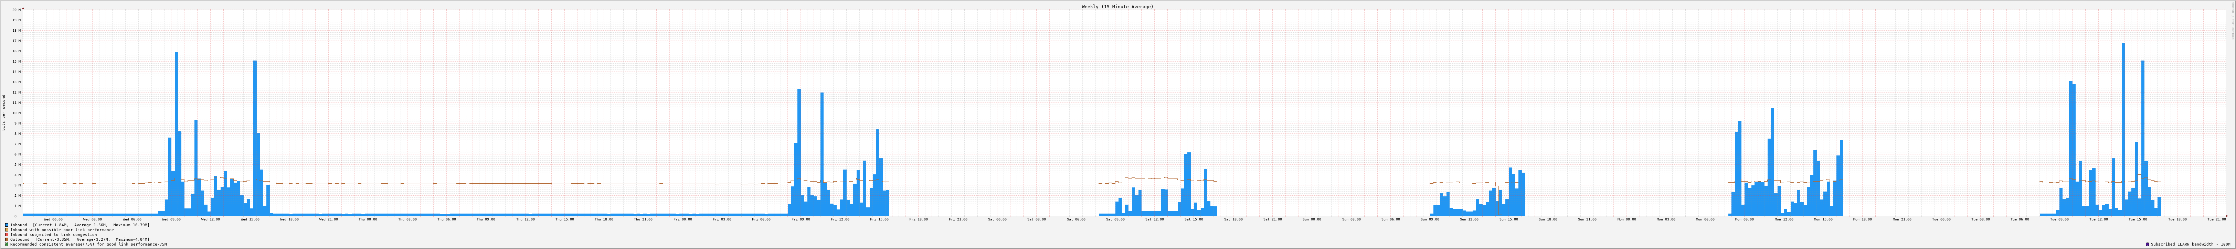Click the green recommended average legend marker
The height and width of the screenshot is (249, 2236).
pyautogui.click(x=7, y=245)
